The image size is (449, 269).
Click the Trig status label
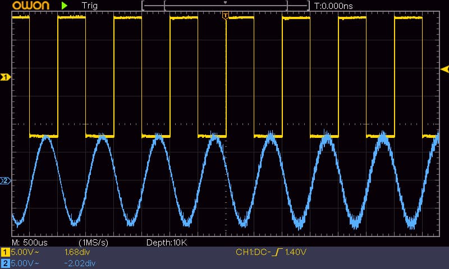[x=90, y=6]
